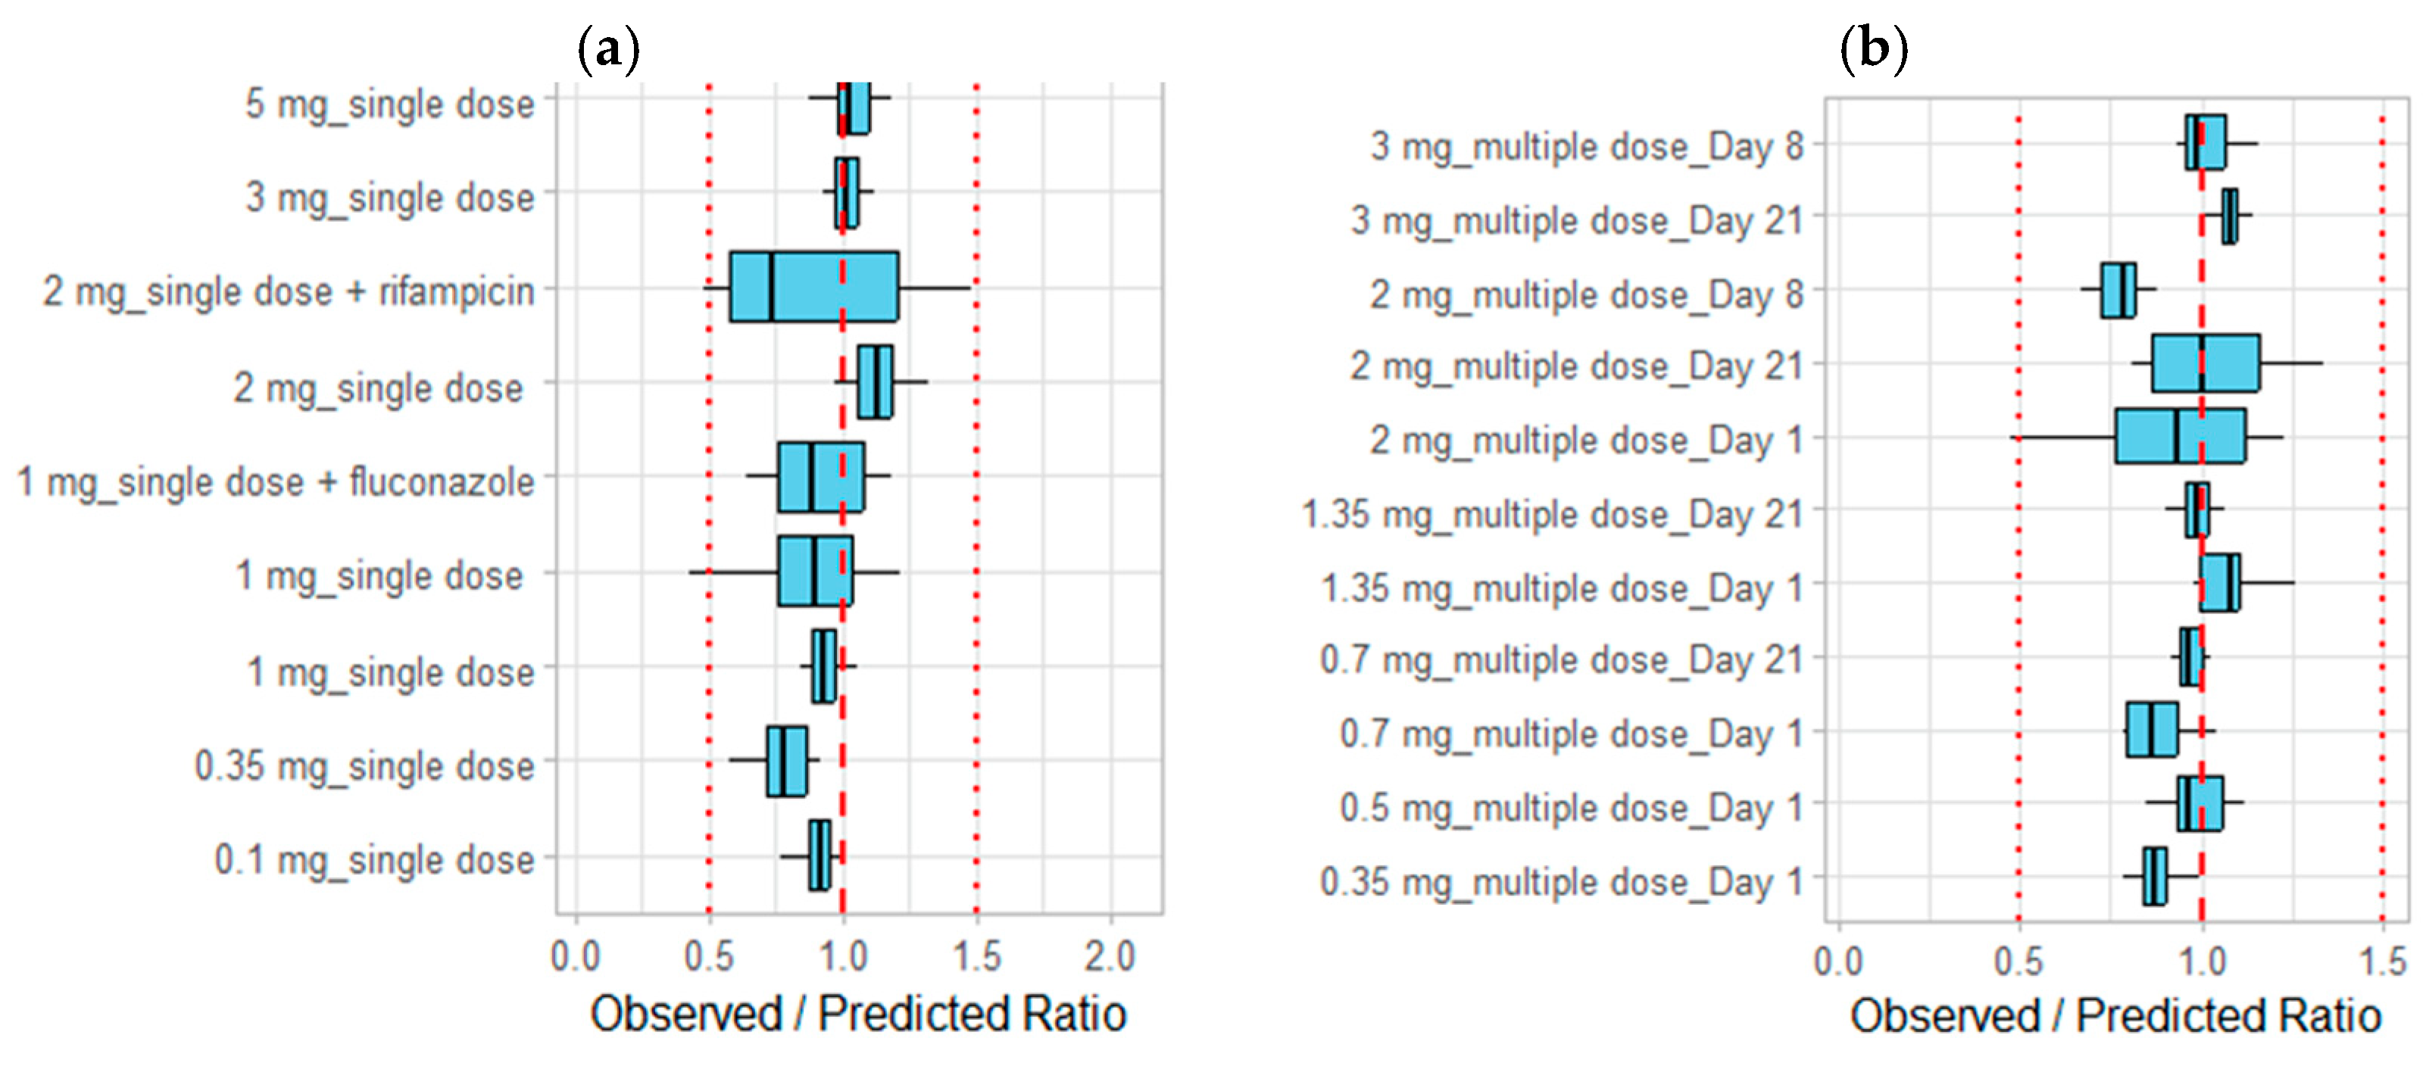Select the 0.7 mg multiple dose Day 1 box
2435x1085 pixels.
[2152, 730]
